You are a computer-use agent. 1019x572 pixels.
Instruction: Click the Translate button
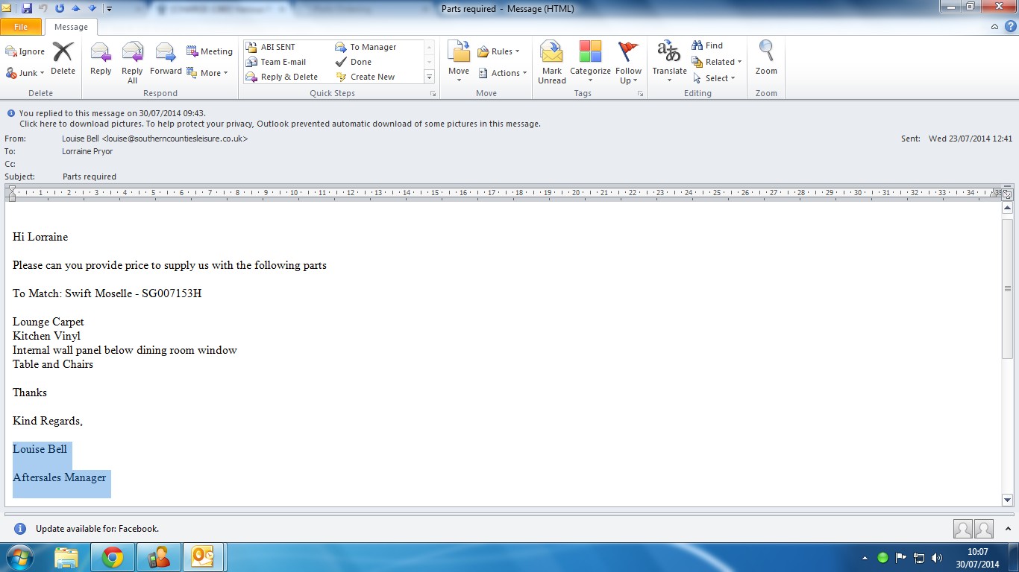[669, 63]
